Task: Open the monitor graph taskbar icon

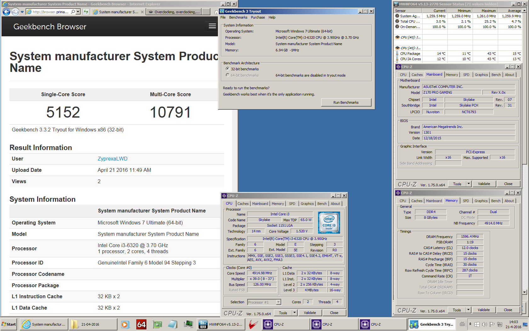Action: point(188,324)
